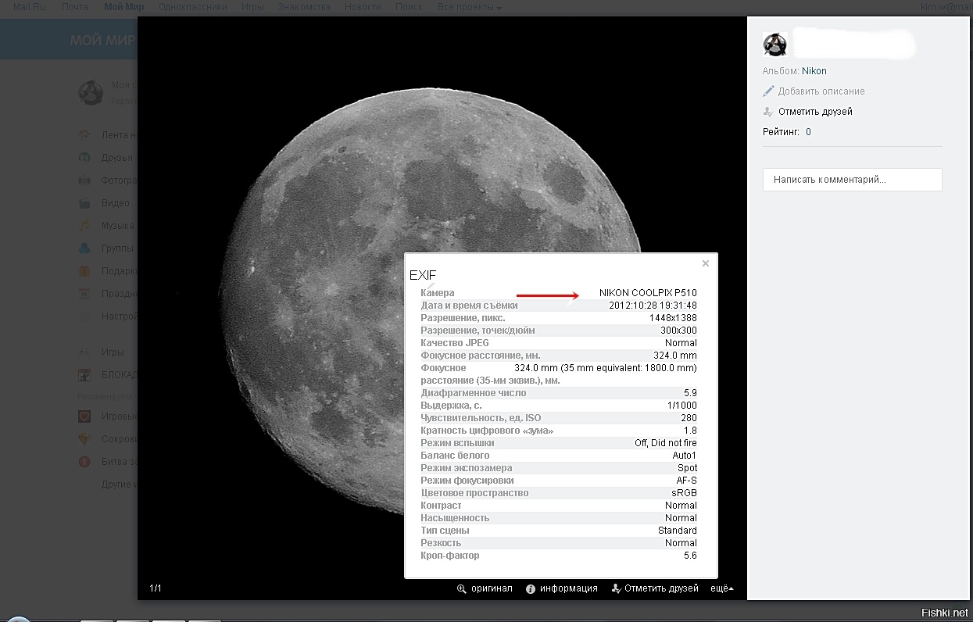The height and width of the screenshot is (622, 973).
Task: Click the Сокровища game icon
Action: pos(84,439)
